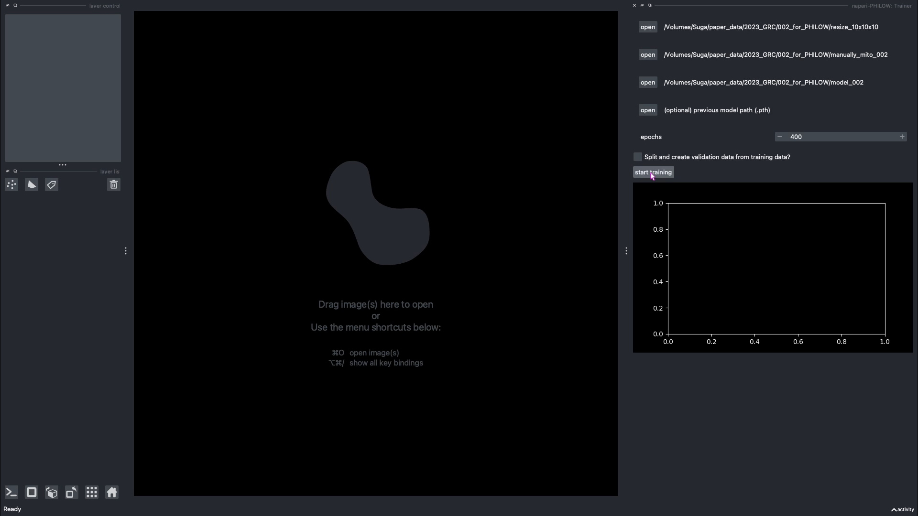Add a new shapes layer

32,185
